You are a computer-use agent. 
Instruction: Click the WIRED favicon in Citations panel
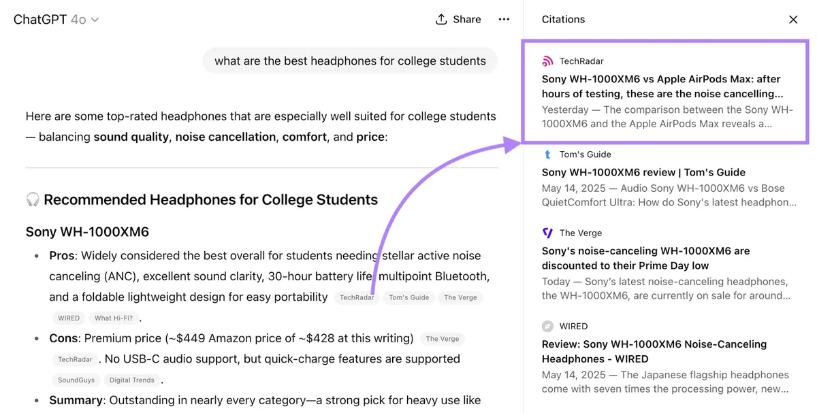click(547, 326)
